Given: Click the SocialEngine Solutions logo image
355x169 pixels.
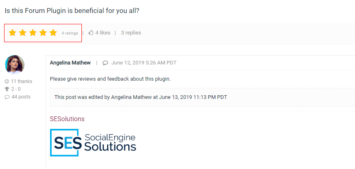Looking at the screenshot, I should (93, 142).
